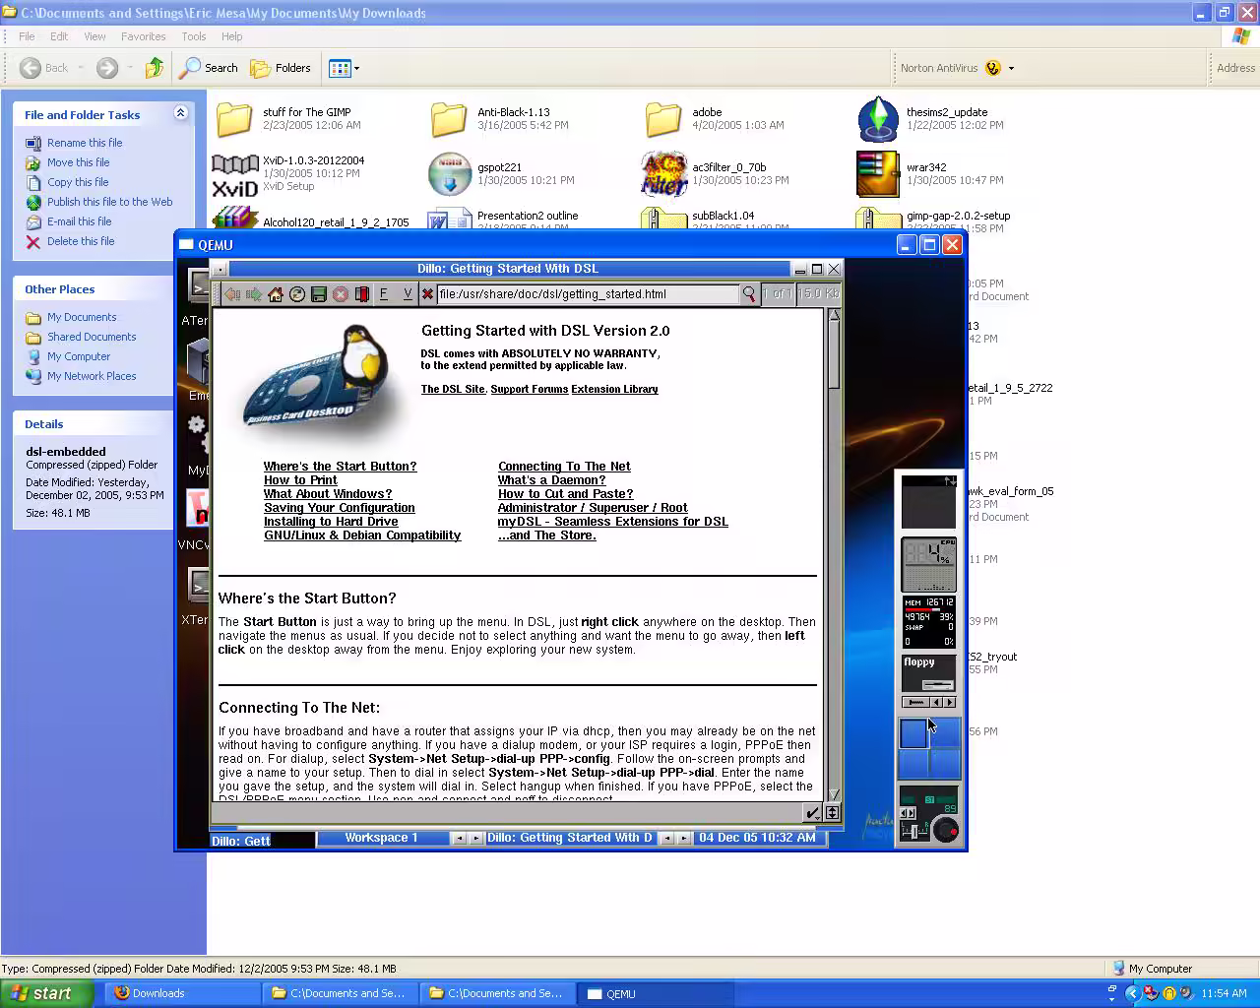
Task: Open the Dillo View menu button 'V'
Action: [408, 294]
